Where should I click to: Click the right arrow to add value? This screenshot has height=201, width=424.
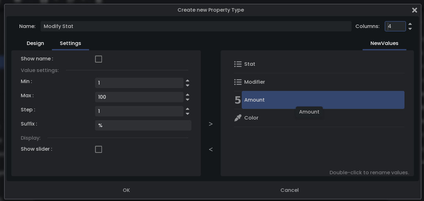point(211,124)
